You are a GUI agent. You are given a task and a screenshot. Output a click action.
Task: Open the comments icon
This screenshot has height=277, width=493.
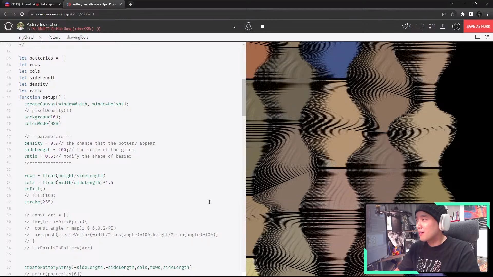418,26
